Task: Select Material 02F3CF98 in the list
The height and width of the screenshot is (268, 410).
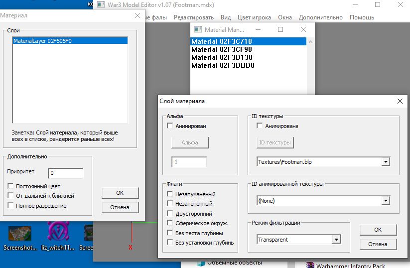Action: coord(249,49)
